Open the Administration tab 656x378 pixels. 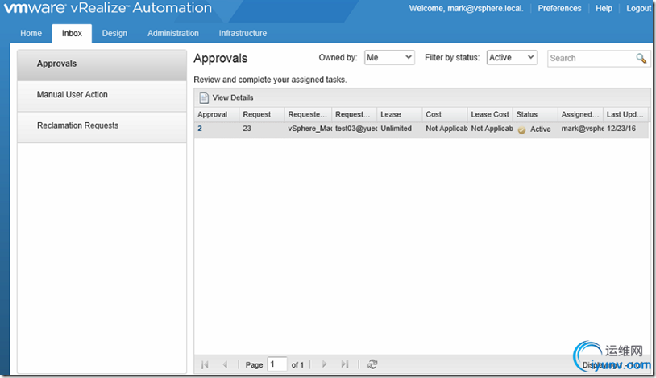(x=173, y=34)
